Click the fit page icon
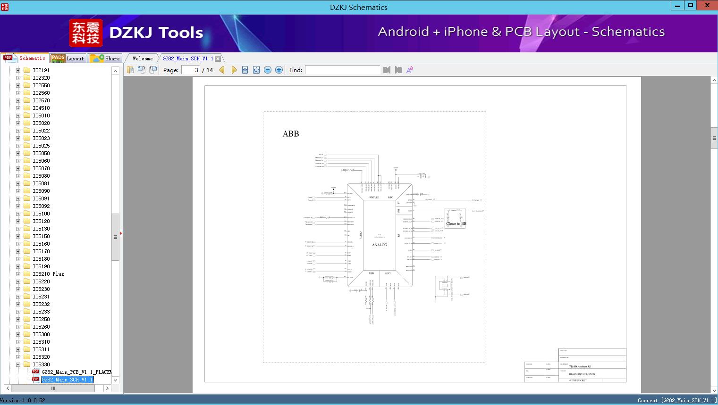This screenshot has width=718, height=405. 256,70
